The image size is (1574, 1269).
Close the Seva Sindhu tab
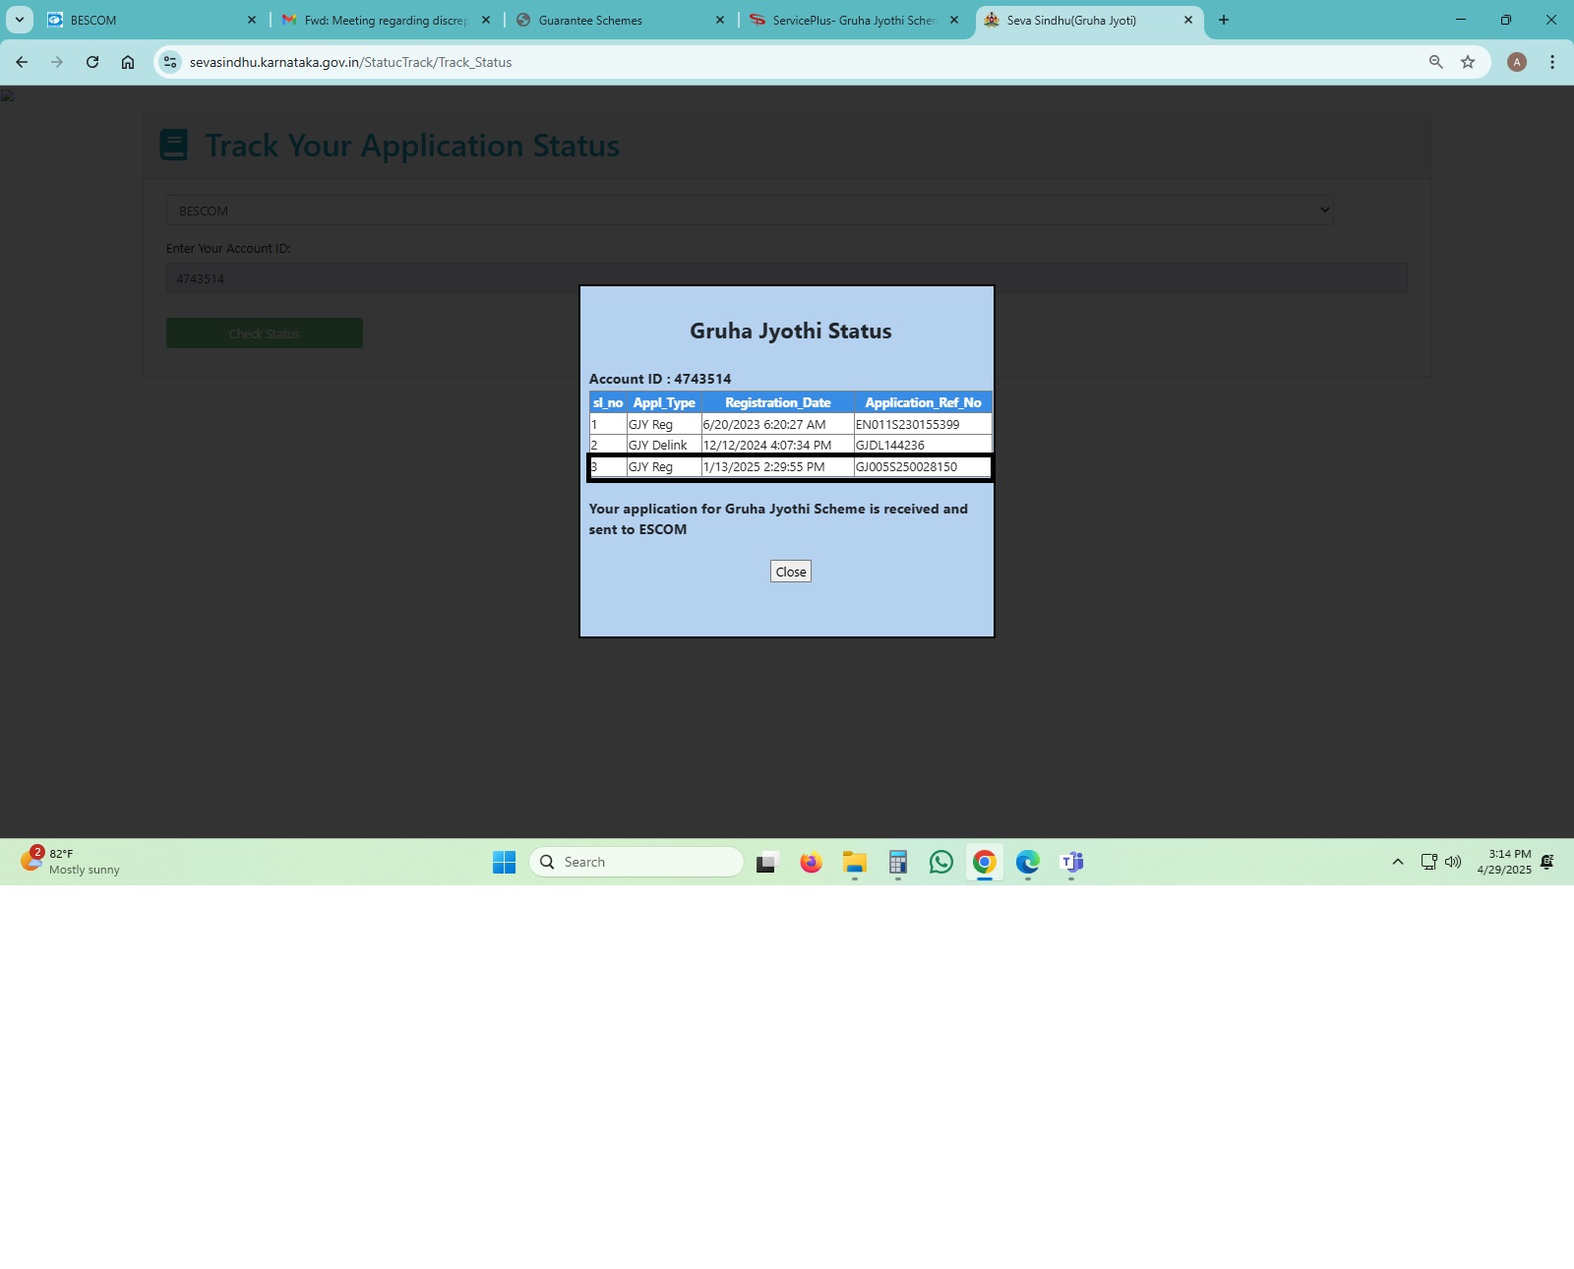pos(1188,20)
